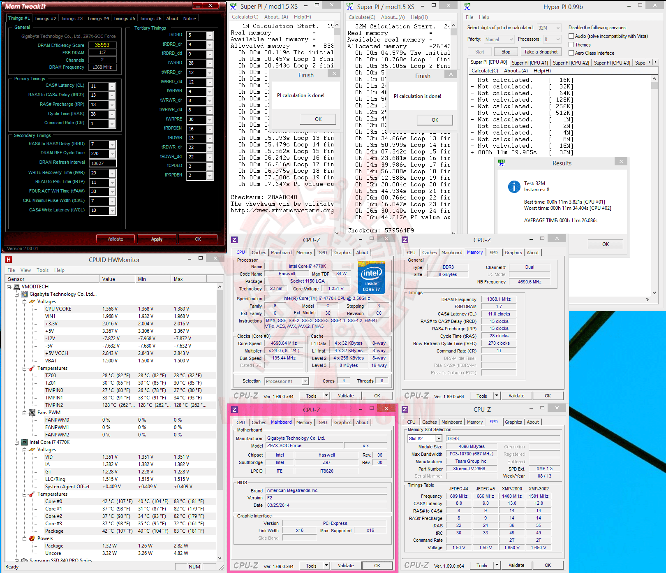Collapse the VMODTECH tree node
666x573 pixels.
9,287
